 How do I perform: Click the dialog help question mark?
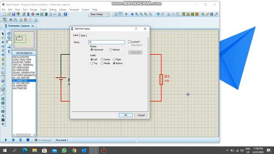tap(136, 29)
